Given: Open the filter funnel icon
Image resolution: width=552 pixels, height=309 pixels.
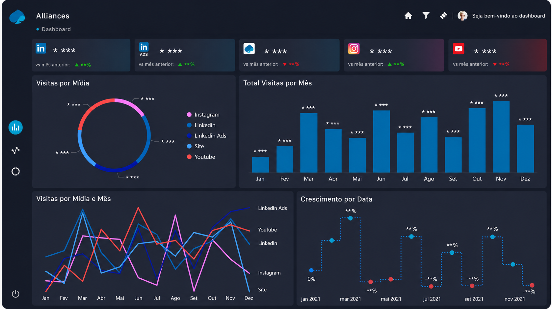Looking at the screenshot, I should click(x=426, y=16).
